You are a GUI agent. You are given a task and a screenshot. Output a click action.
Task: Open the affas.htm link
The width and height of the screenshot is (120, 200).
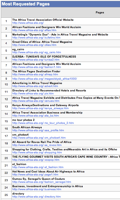34,30
